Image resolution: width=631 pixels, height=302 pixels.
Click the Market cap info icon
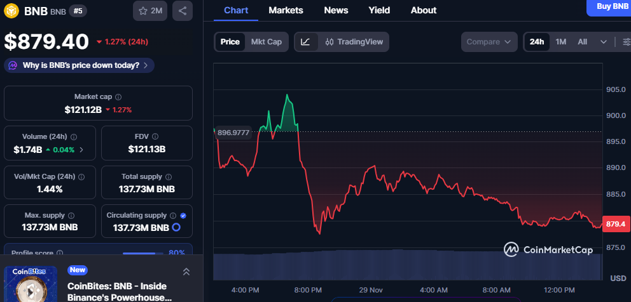(x=119, y=97)
